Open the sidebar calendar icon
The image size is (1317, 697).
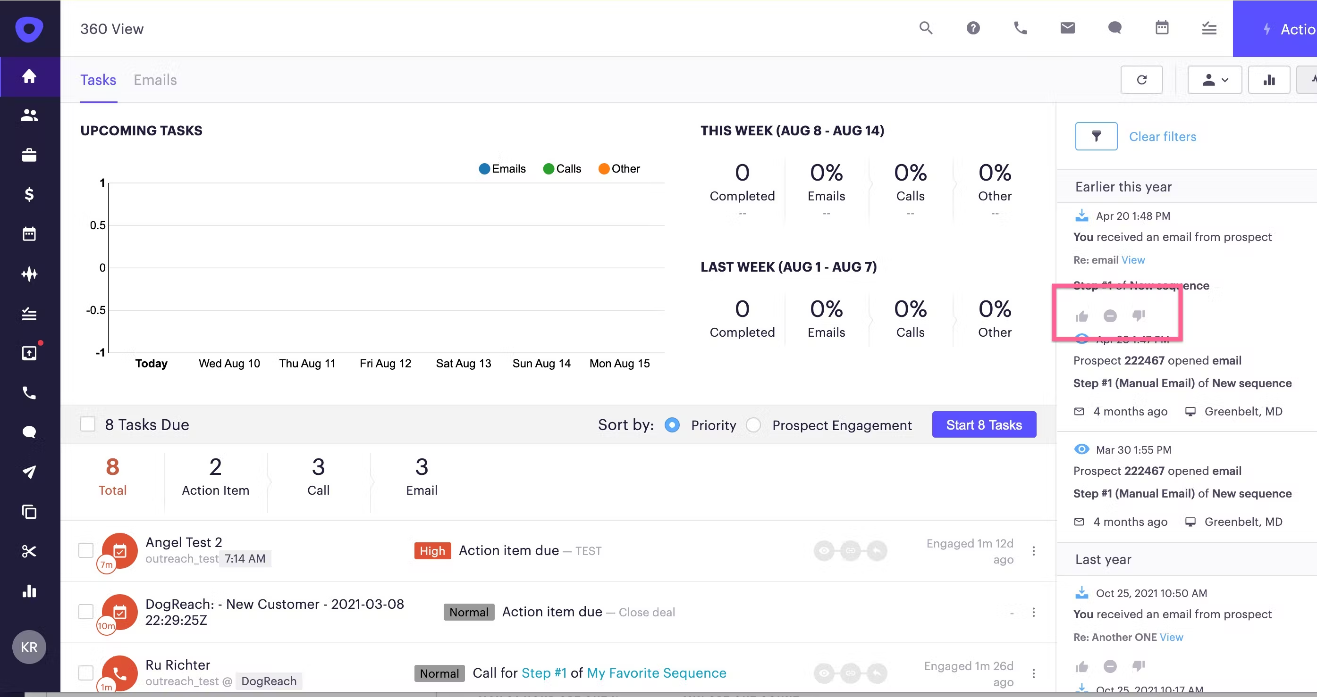(x=29, y=234)
